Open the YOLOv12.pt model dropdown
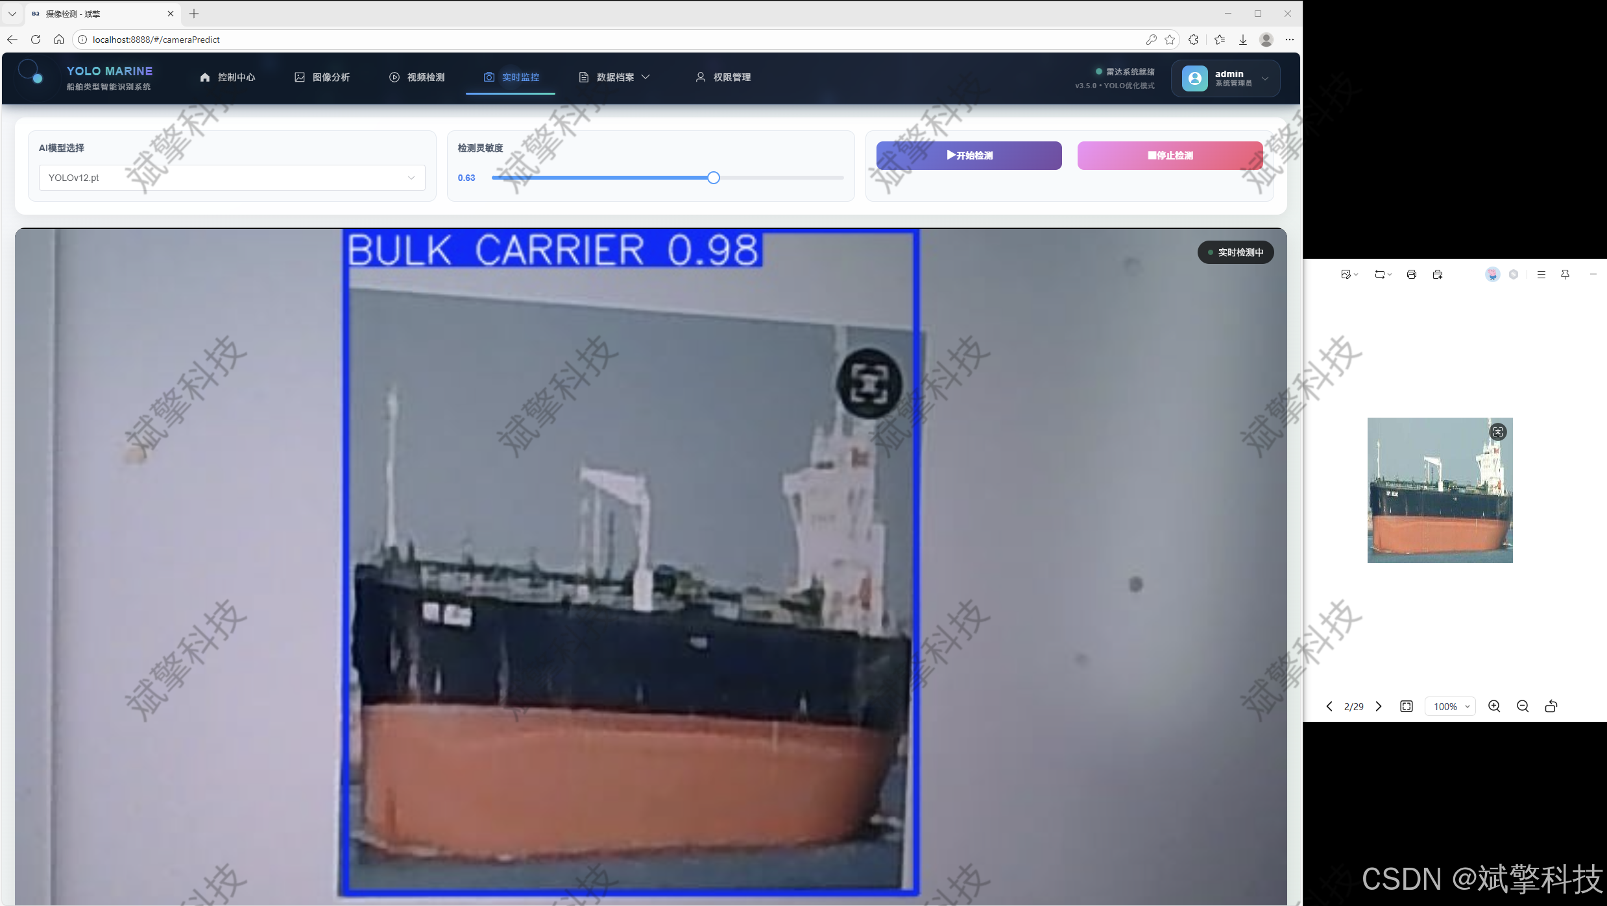Screen dimensions: 1607x906 (x=232, y=178)
